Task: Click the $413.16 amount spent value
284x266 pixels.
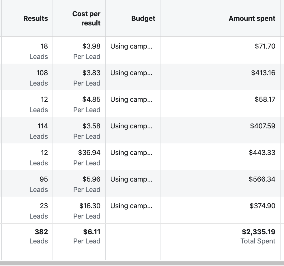Action: pyautogui.click(x=263, y=73)
